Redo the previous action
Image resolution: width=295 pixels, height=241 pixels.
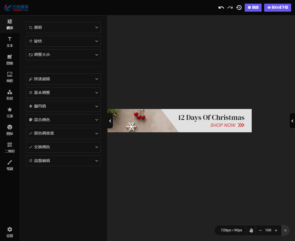point(230,8)
